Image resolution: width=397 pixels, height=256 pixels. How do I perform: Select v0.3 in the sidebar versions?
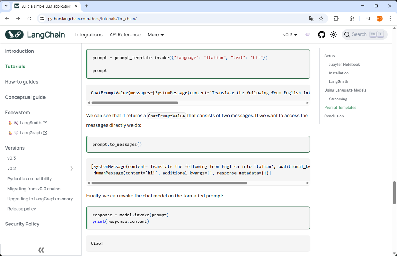[x=12, y=158]
